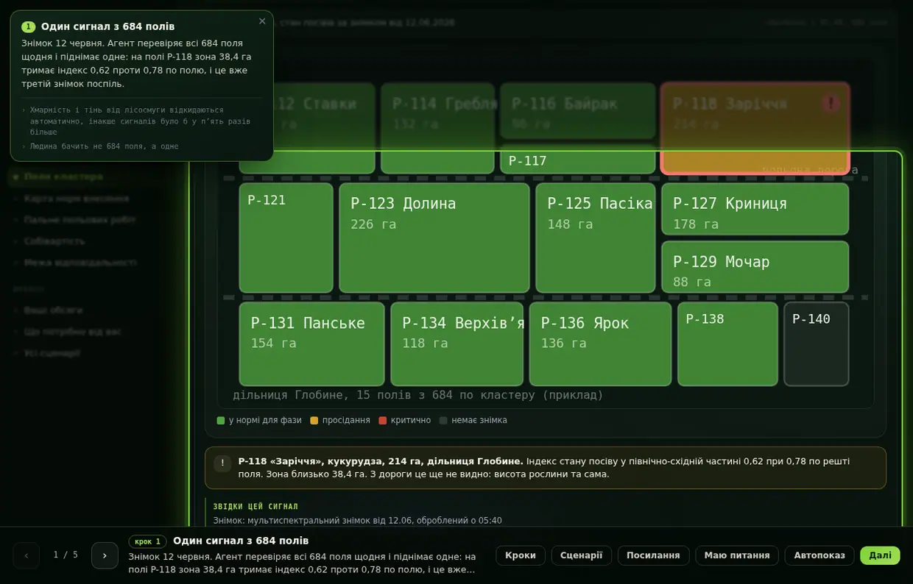Click the previous step arrow in the bottom bar
This screenshot has height=584, width=913.
tap(27, 555)
